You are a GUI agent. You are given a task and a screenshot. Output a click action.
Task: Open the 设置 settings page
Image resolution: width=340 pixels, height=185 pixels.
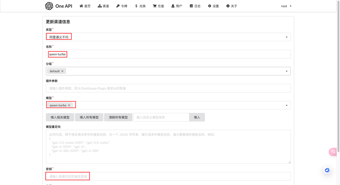tap(213, 6)
